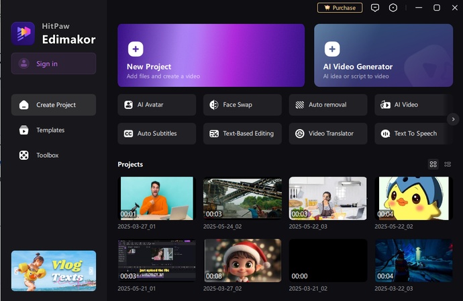Launch the Face Swap tool
Screen dimensions: 463x301
pyautogui.click(x=242, y=105)
